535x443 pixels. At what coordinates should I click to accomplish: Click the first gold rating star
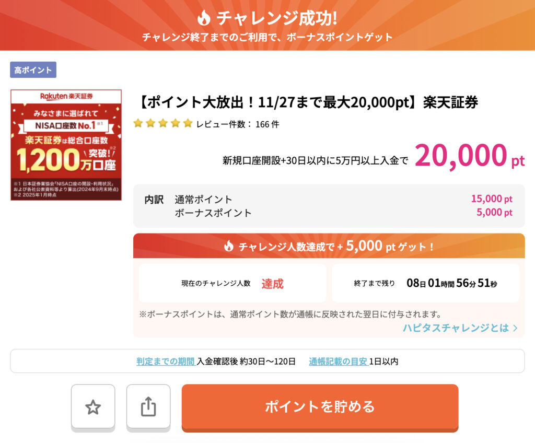click(138, 124)
